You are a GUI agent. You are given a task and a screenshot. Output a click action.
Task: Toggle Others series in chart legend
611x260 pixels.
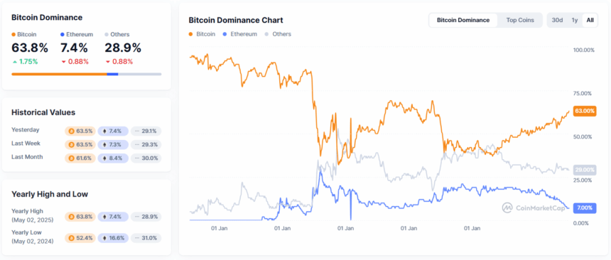coord(278,34)
